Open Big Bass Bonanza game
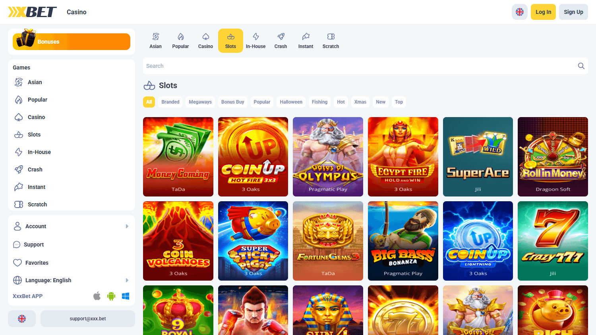This screenshot has height=335, width=596. pos(403,241)
